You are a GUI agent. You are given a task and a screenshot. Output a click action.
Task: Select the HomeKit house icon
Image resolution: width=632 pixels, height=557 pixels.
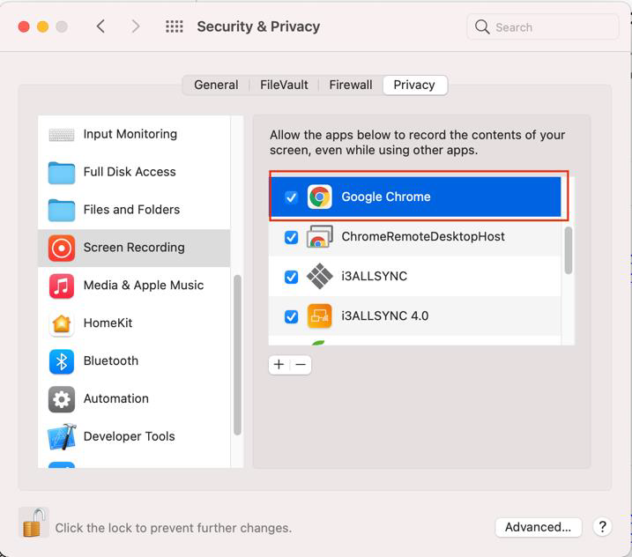coord(62,323)
